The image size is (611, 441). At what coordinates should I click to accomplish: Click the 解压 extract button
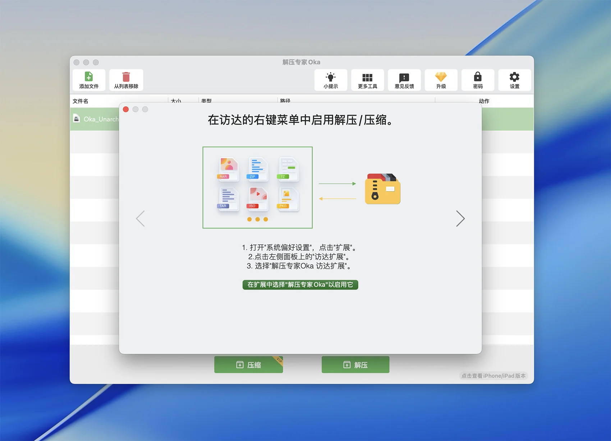pos(355,365)
